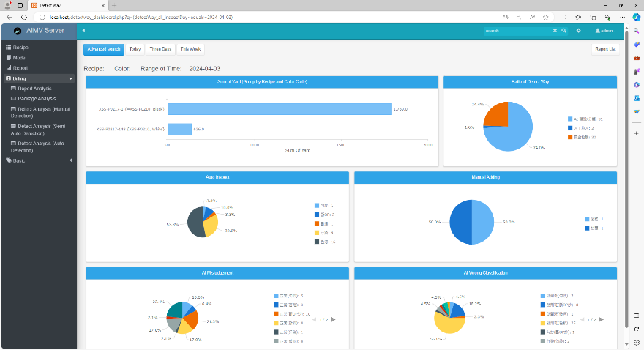Click the browser essentials heart icon

tap(608, 18)
